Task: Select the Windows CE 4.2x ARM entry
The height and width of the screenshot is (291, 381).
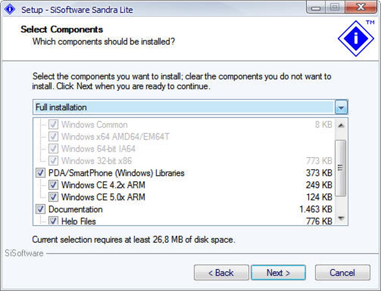Action: (103, 185)
